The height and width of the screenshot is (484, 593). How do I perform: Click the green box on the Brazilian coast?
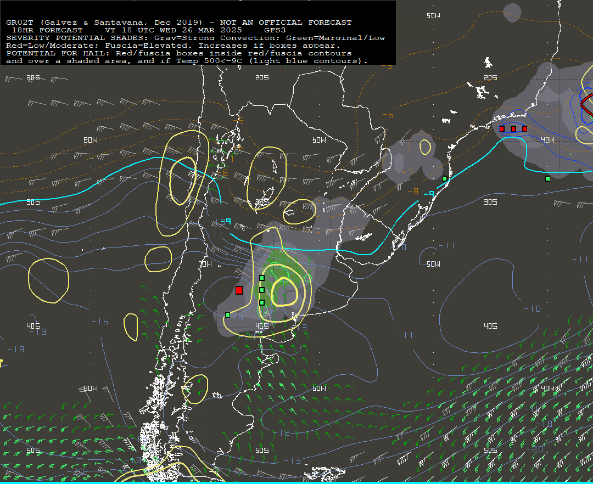pos(445,178)
